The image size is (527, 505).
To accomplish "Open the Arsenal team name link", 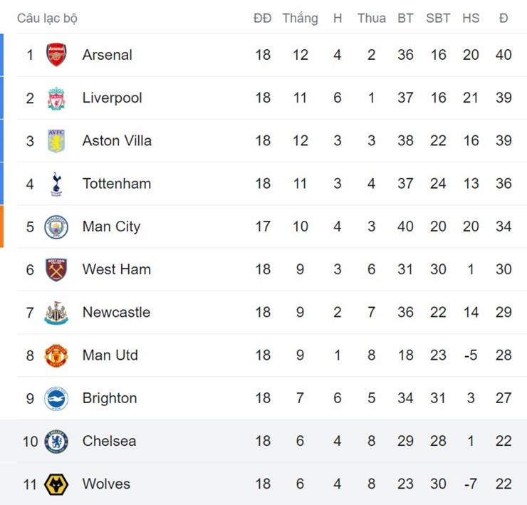I will point(107,55).
